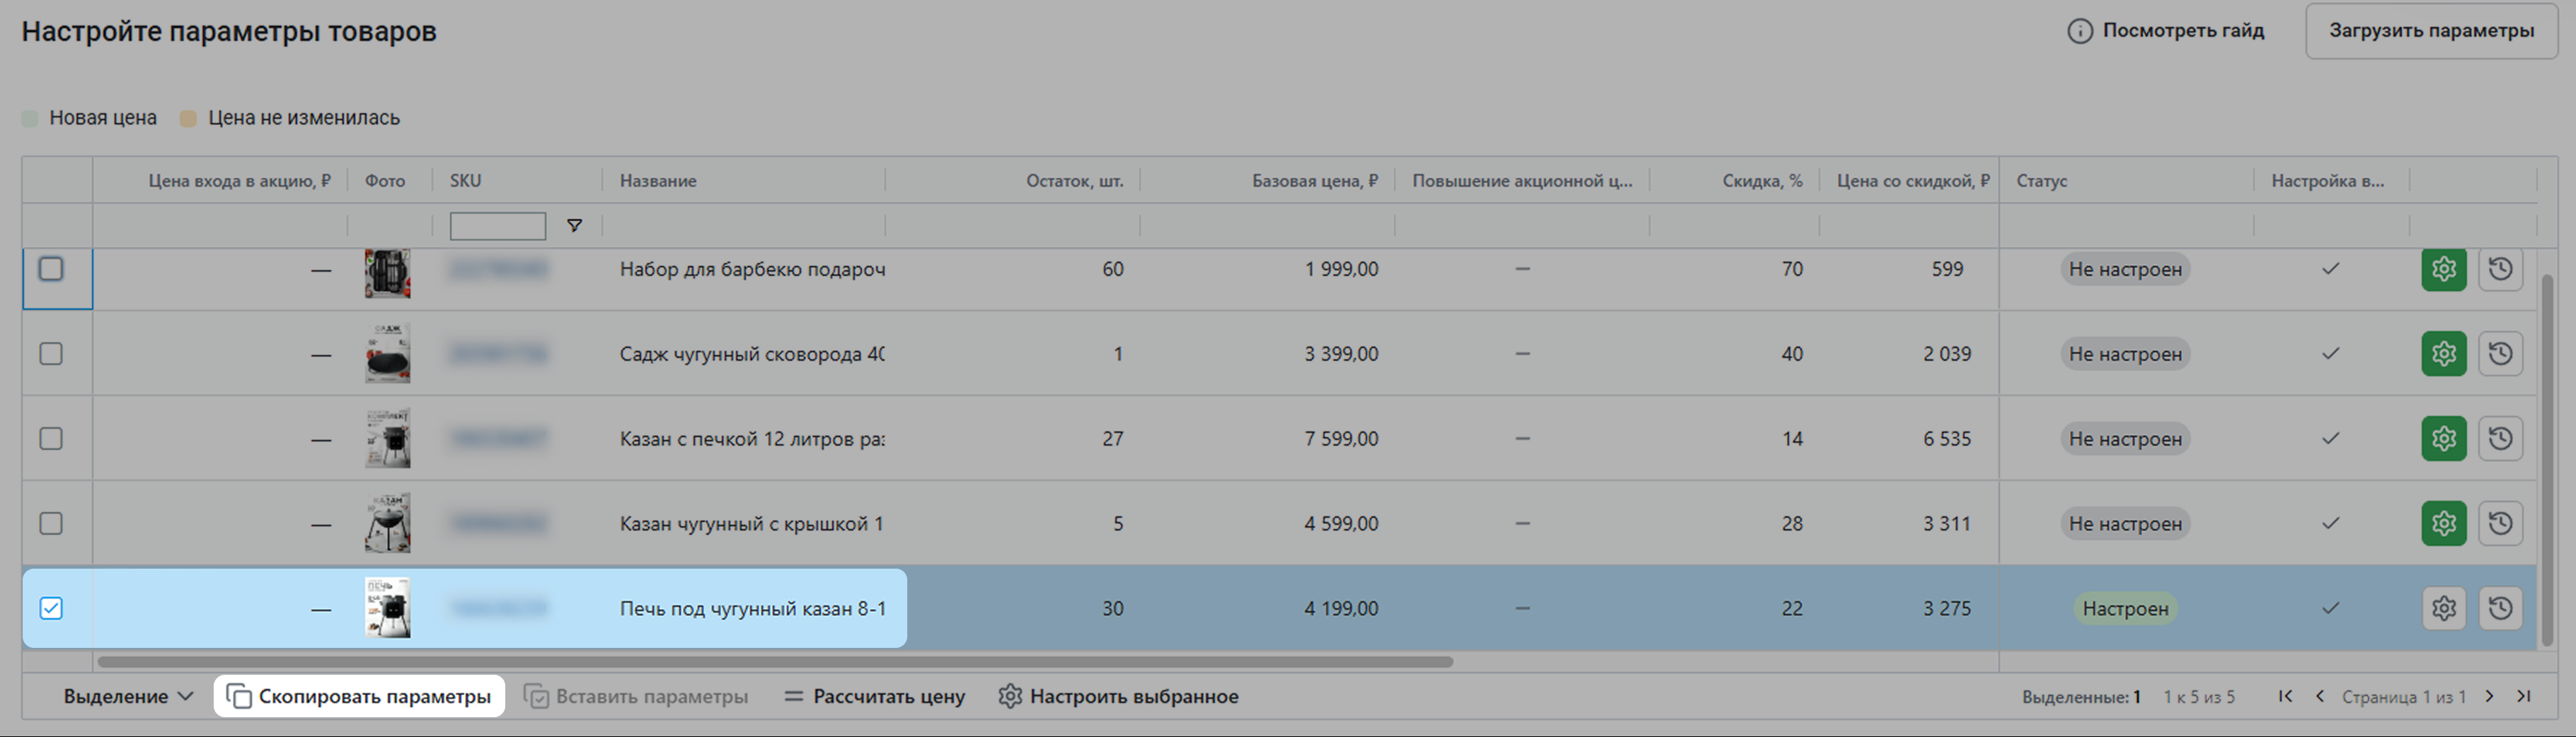Check the Набор для барбекю row checkbox
The image size is (2576, 737).
tap(51, 269)
